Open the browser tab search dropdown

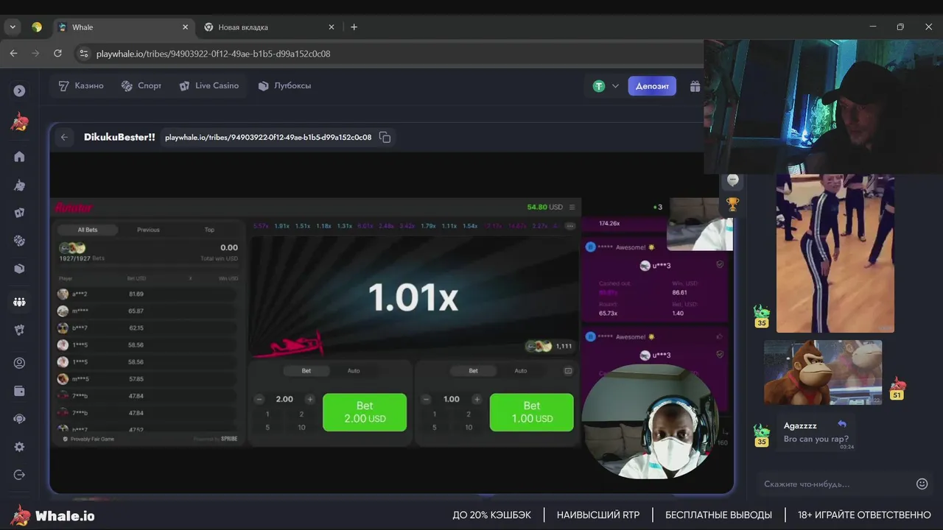[x=13, y=27]
